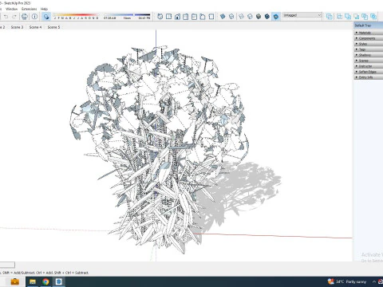This screenshot has height=287, width=383.
Task: Click the Print icon
Action: tap(25, 17)
